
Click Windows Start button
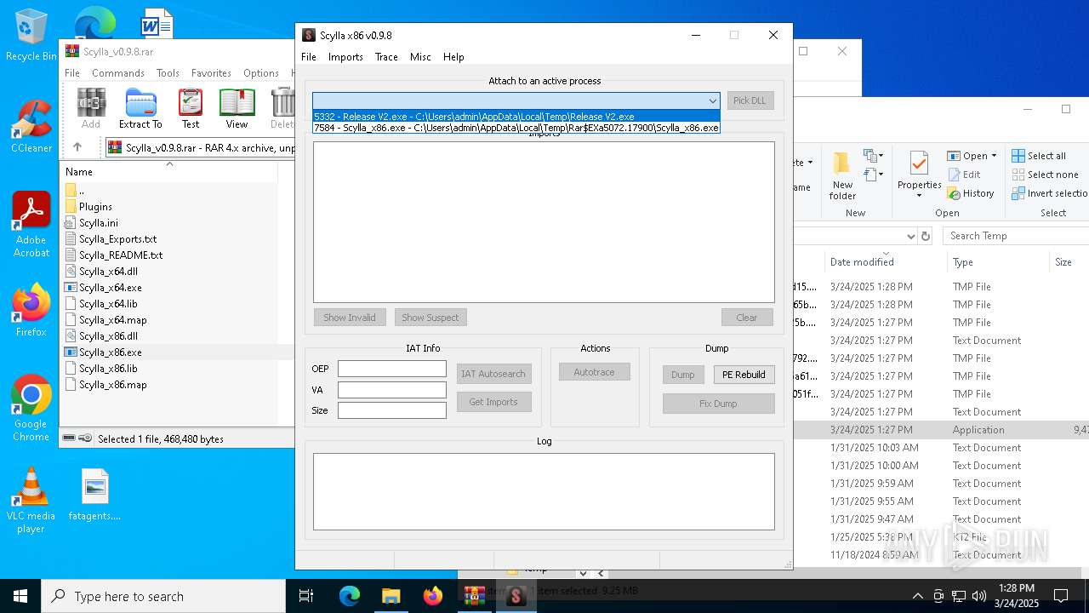pyautogui.click(x=20, y=596)
